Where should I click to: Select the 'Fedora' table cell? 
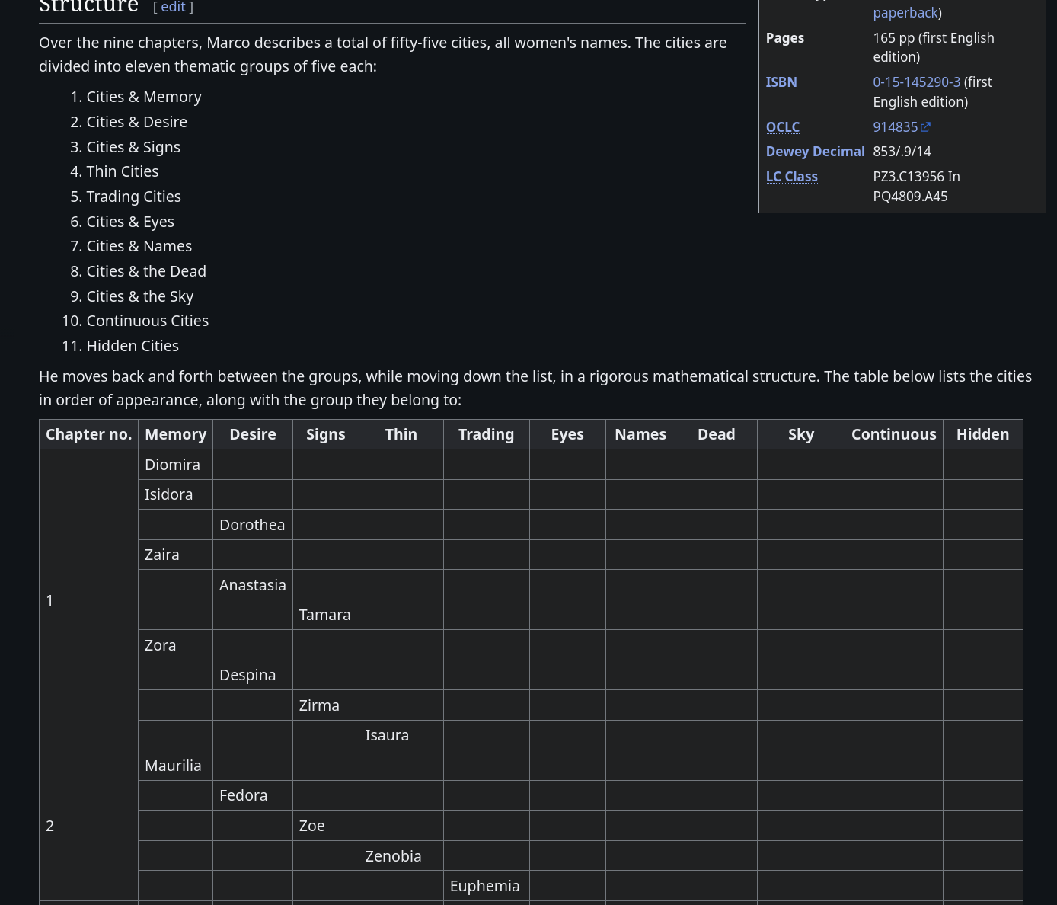tap(253, 795)
